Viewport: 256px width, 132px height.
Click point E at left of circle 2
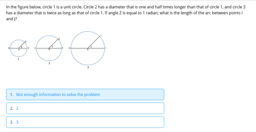[35, 48]
